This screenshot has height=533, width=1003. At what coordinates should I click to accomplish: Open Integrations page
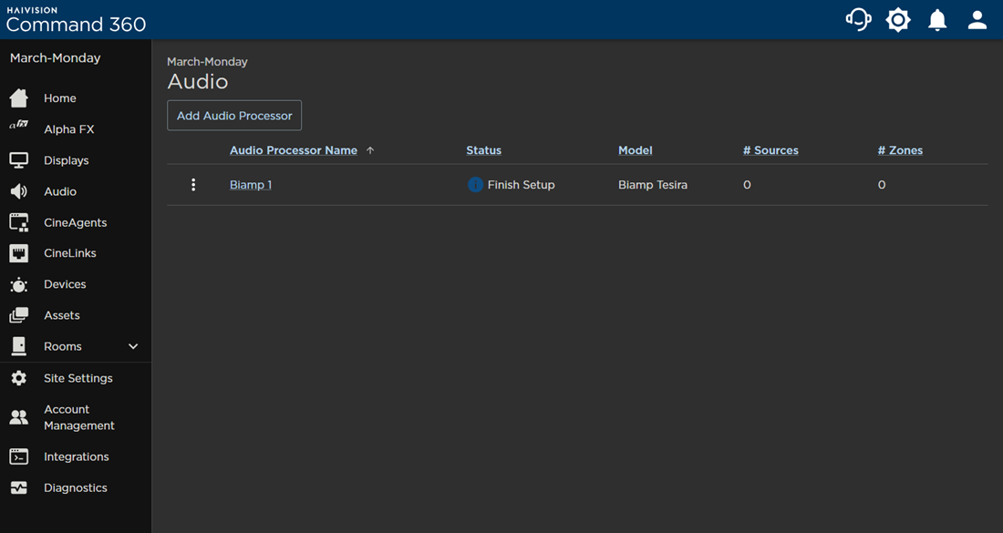76,457
